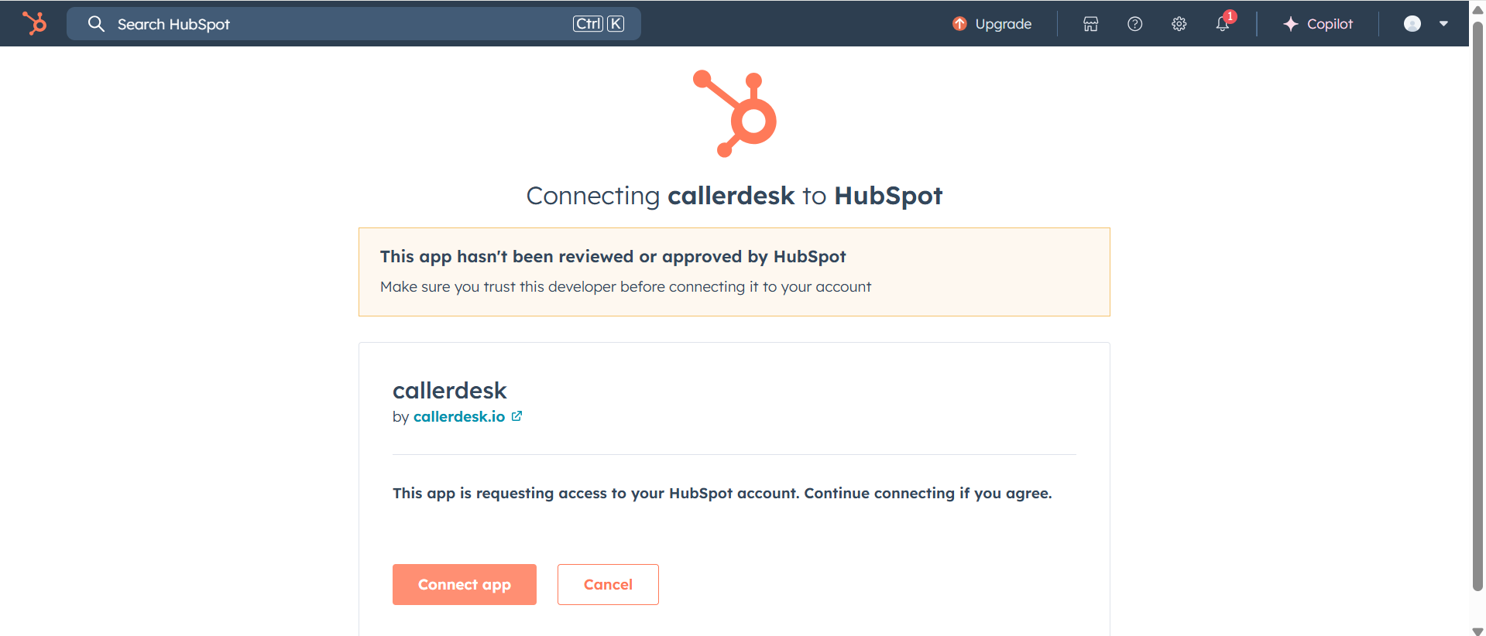Image resolution: width=1486 pixels, height=636 pixels.
Task: Click the Upgrade arrow icon
Action: [x=959, y=24]
